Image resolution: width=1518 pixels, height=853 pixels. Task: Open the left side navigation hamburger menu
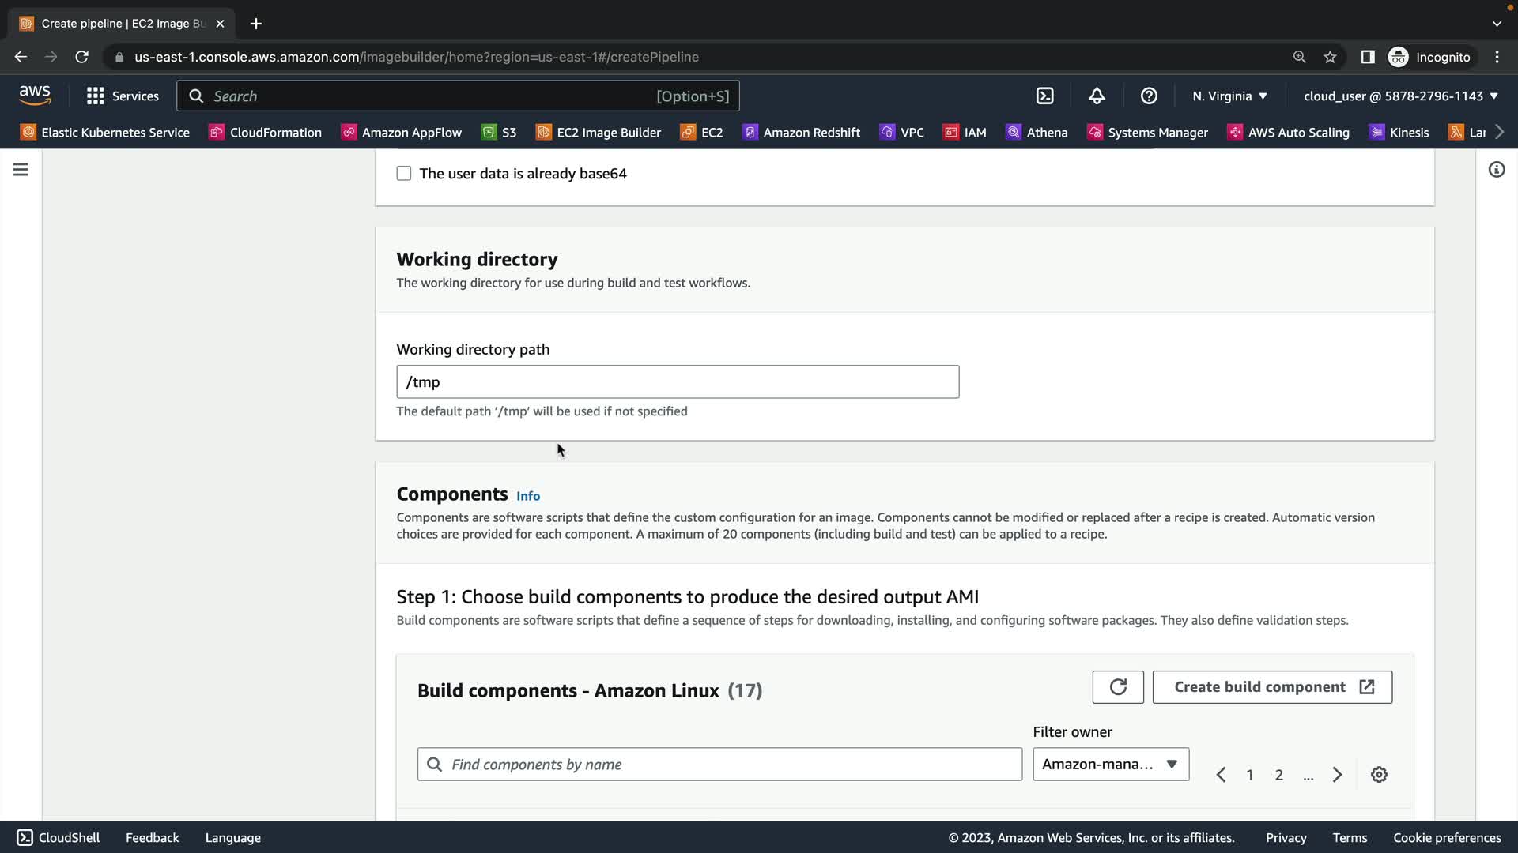21,170
